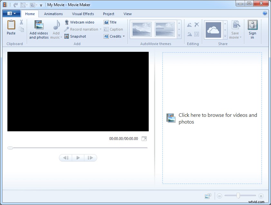Open the Movie Maker file menu
Screen dimensions: 271x205
point(11,14)
